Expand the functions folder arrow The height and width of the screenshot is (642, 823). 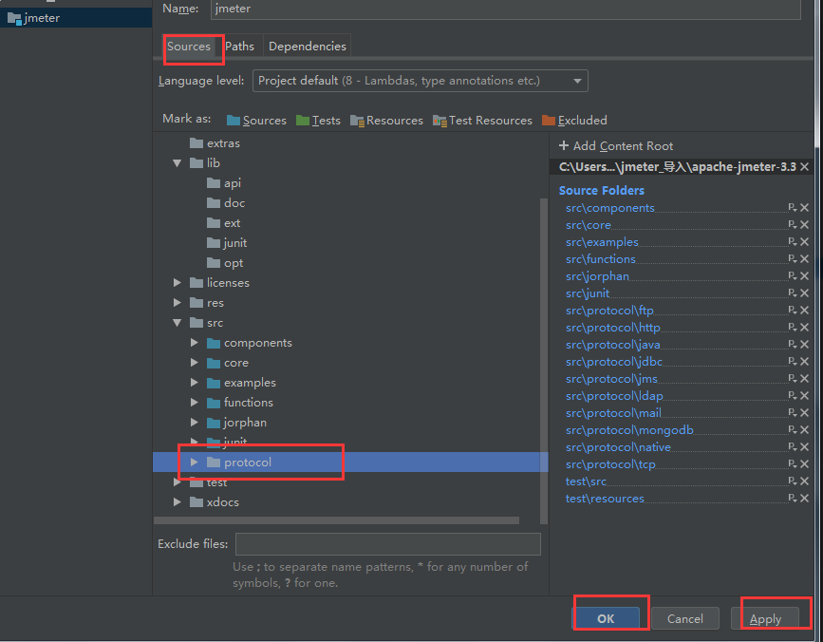click(x=195, y=403)
